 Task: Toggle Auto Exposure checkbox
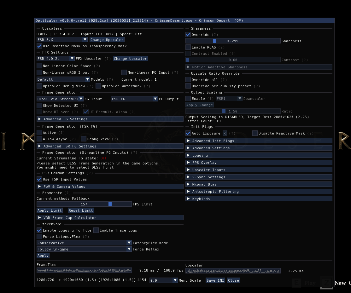click(188, 133)
